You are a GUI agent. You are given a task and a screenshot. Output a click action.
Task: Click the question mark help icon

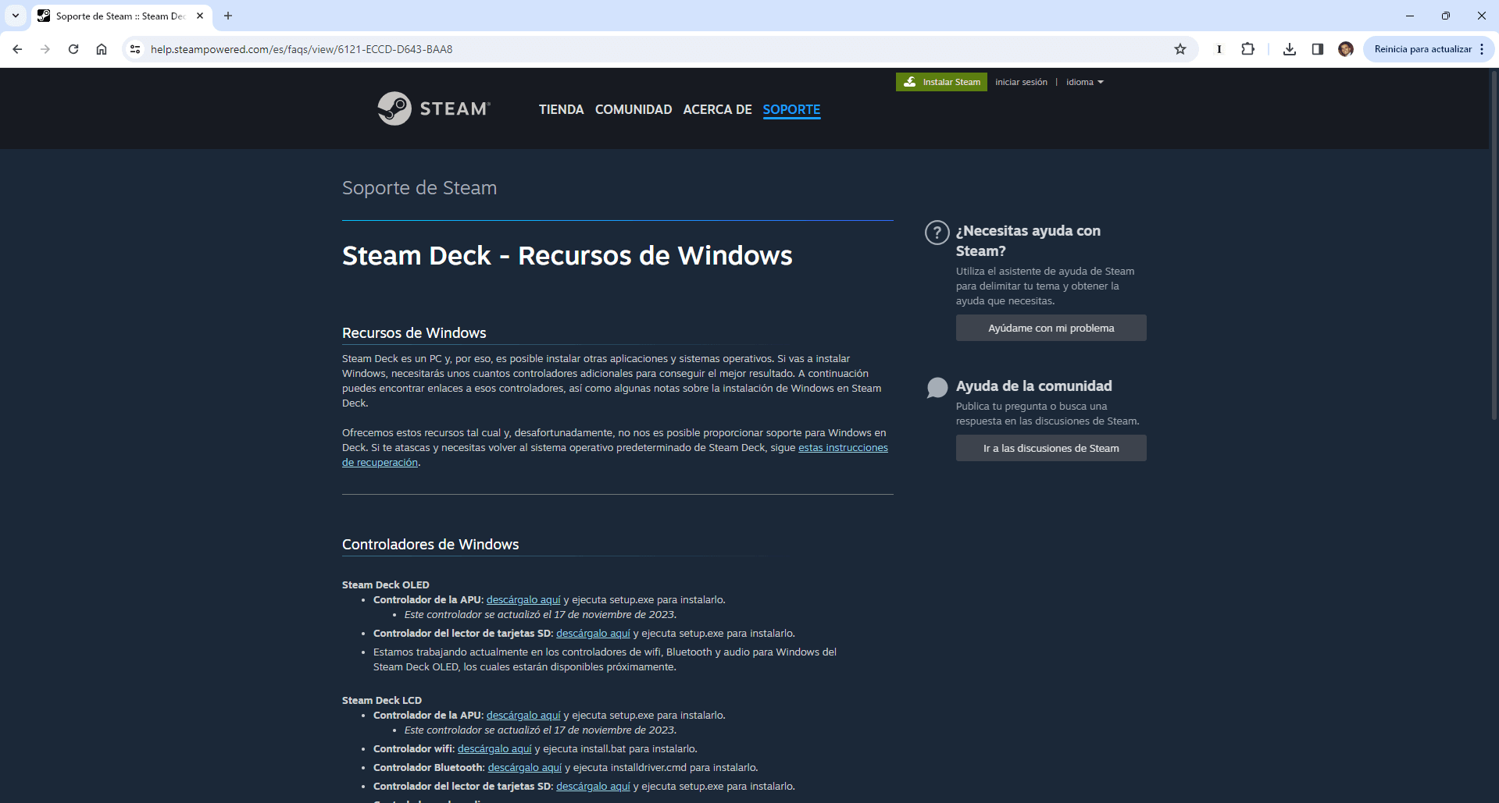coord(937,233)
